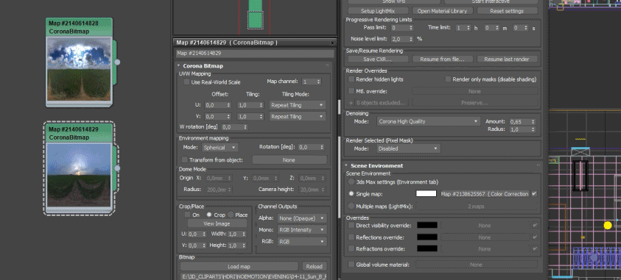Click output socket of Map #2140614828 node
Viewport: 621px width, 280px height.
click(x=117, y=62)
